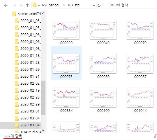Select chart thumbnail 00104K
The height and width of the screenshot is (140, 157).
140,98
